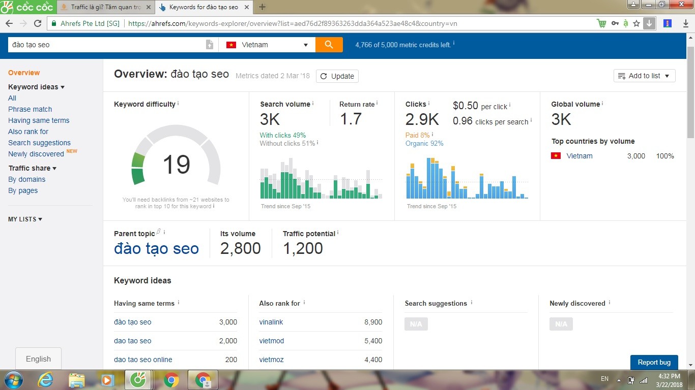Open Phrase match in sidebar

coord(30,109)
